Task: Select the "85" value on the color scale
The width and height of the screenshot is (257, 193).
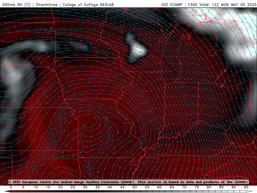Action: 221,187
